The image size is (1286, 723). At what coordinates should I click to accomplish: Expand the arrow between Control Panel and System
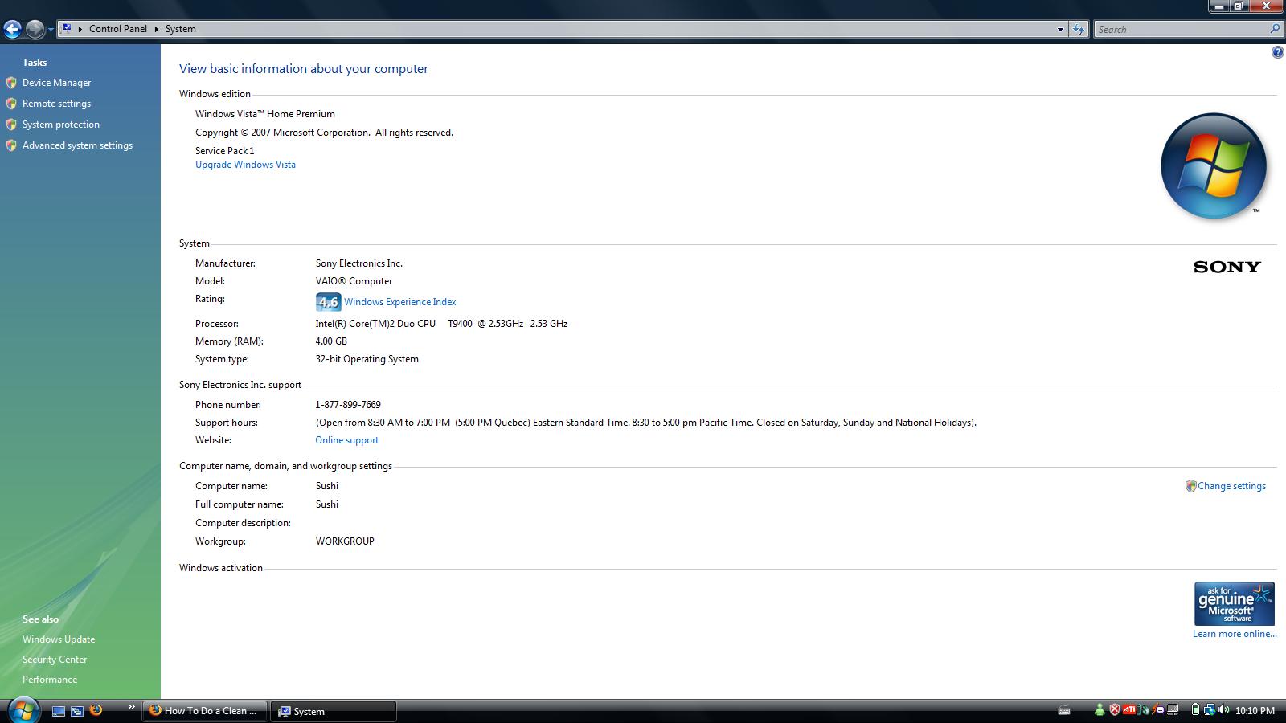pyautogui.click(x=157, y=29)
